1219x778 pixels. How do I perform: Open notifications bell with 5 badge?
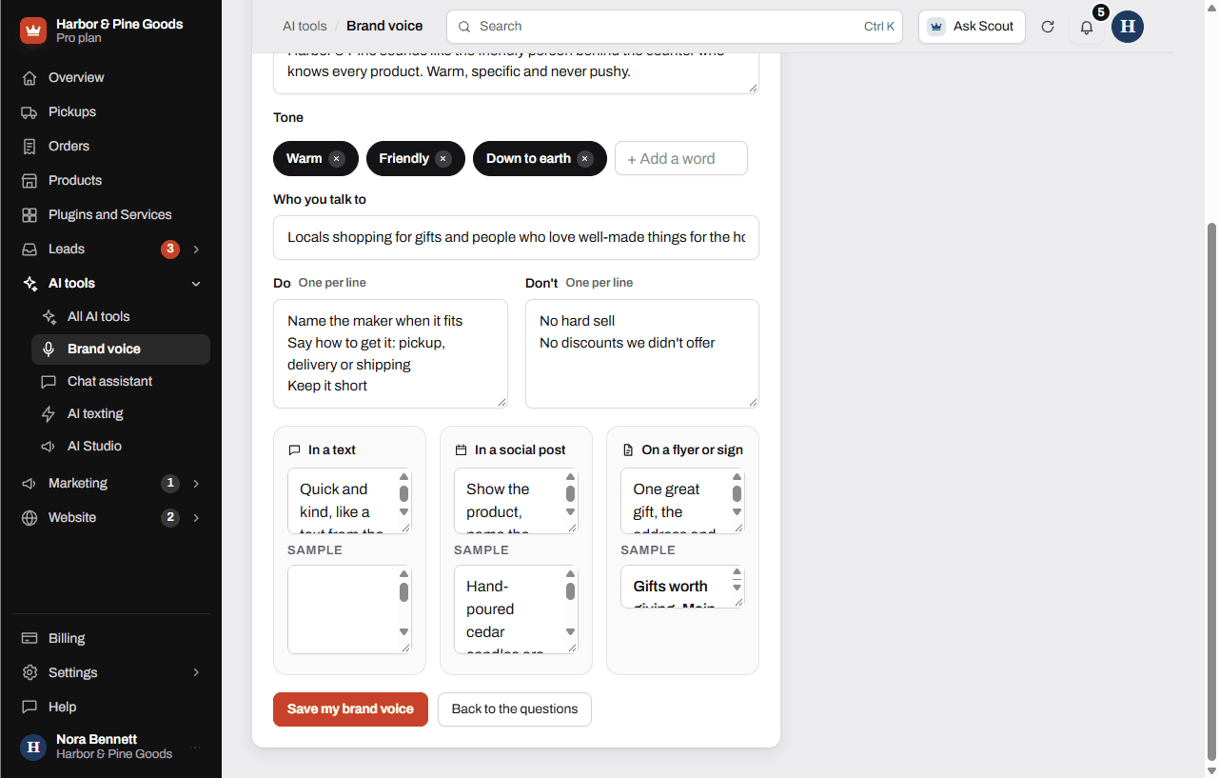coord(1087,27)
